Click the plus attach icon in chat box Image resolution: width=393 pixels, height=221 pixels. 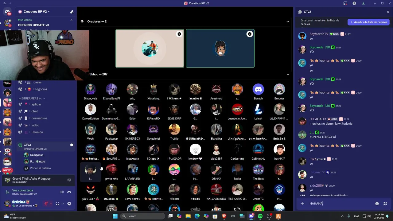click(302, 204)
